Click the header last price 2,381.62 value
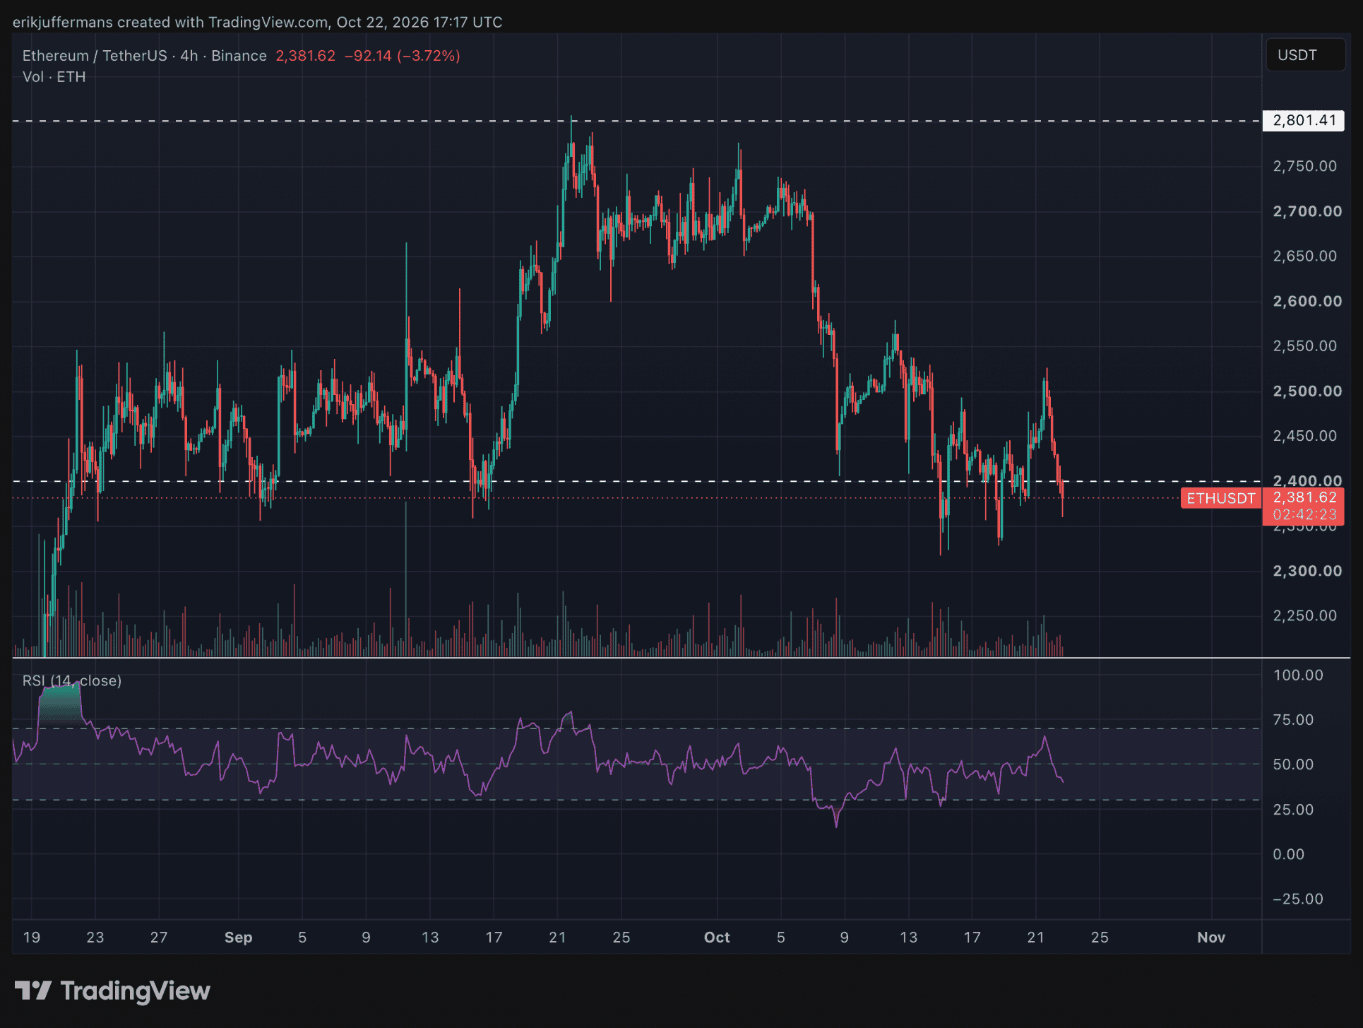The image size is (1363, 1028). pos(306,56)
